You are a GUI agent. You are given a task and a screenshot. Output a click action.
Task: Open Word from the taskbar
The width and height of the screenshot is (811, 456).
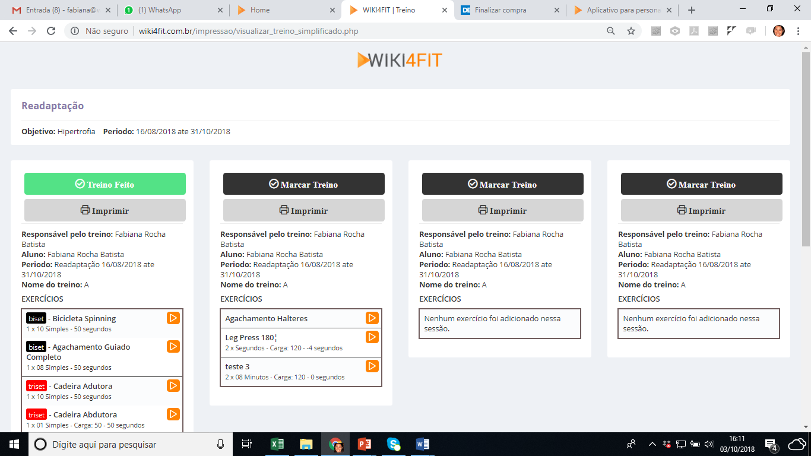pyautogui.click(x=423, y=444)
